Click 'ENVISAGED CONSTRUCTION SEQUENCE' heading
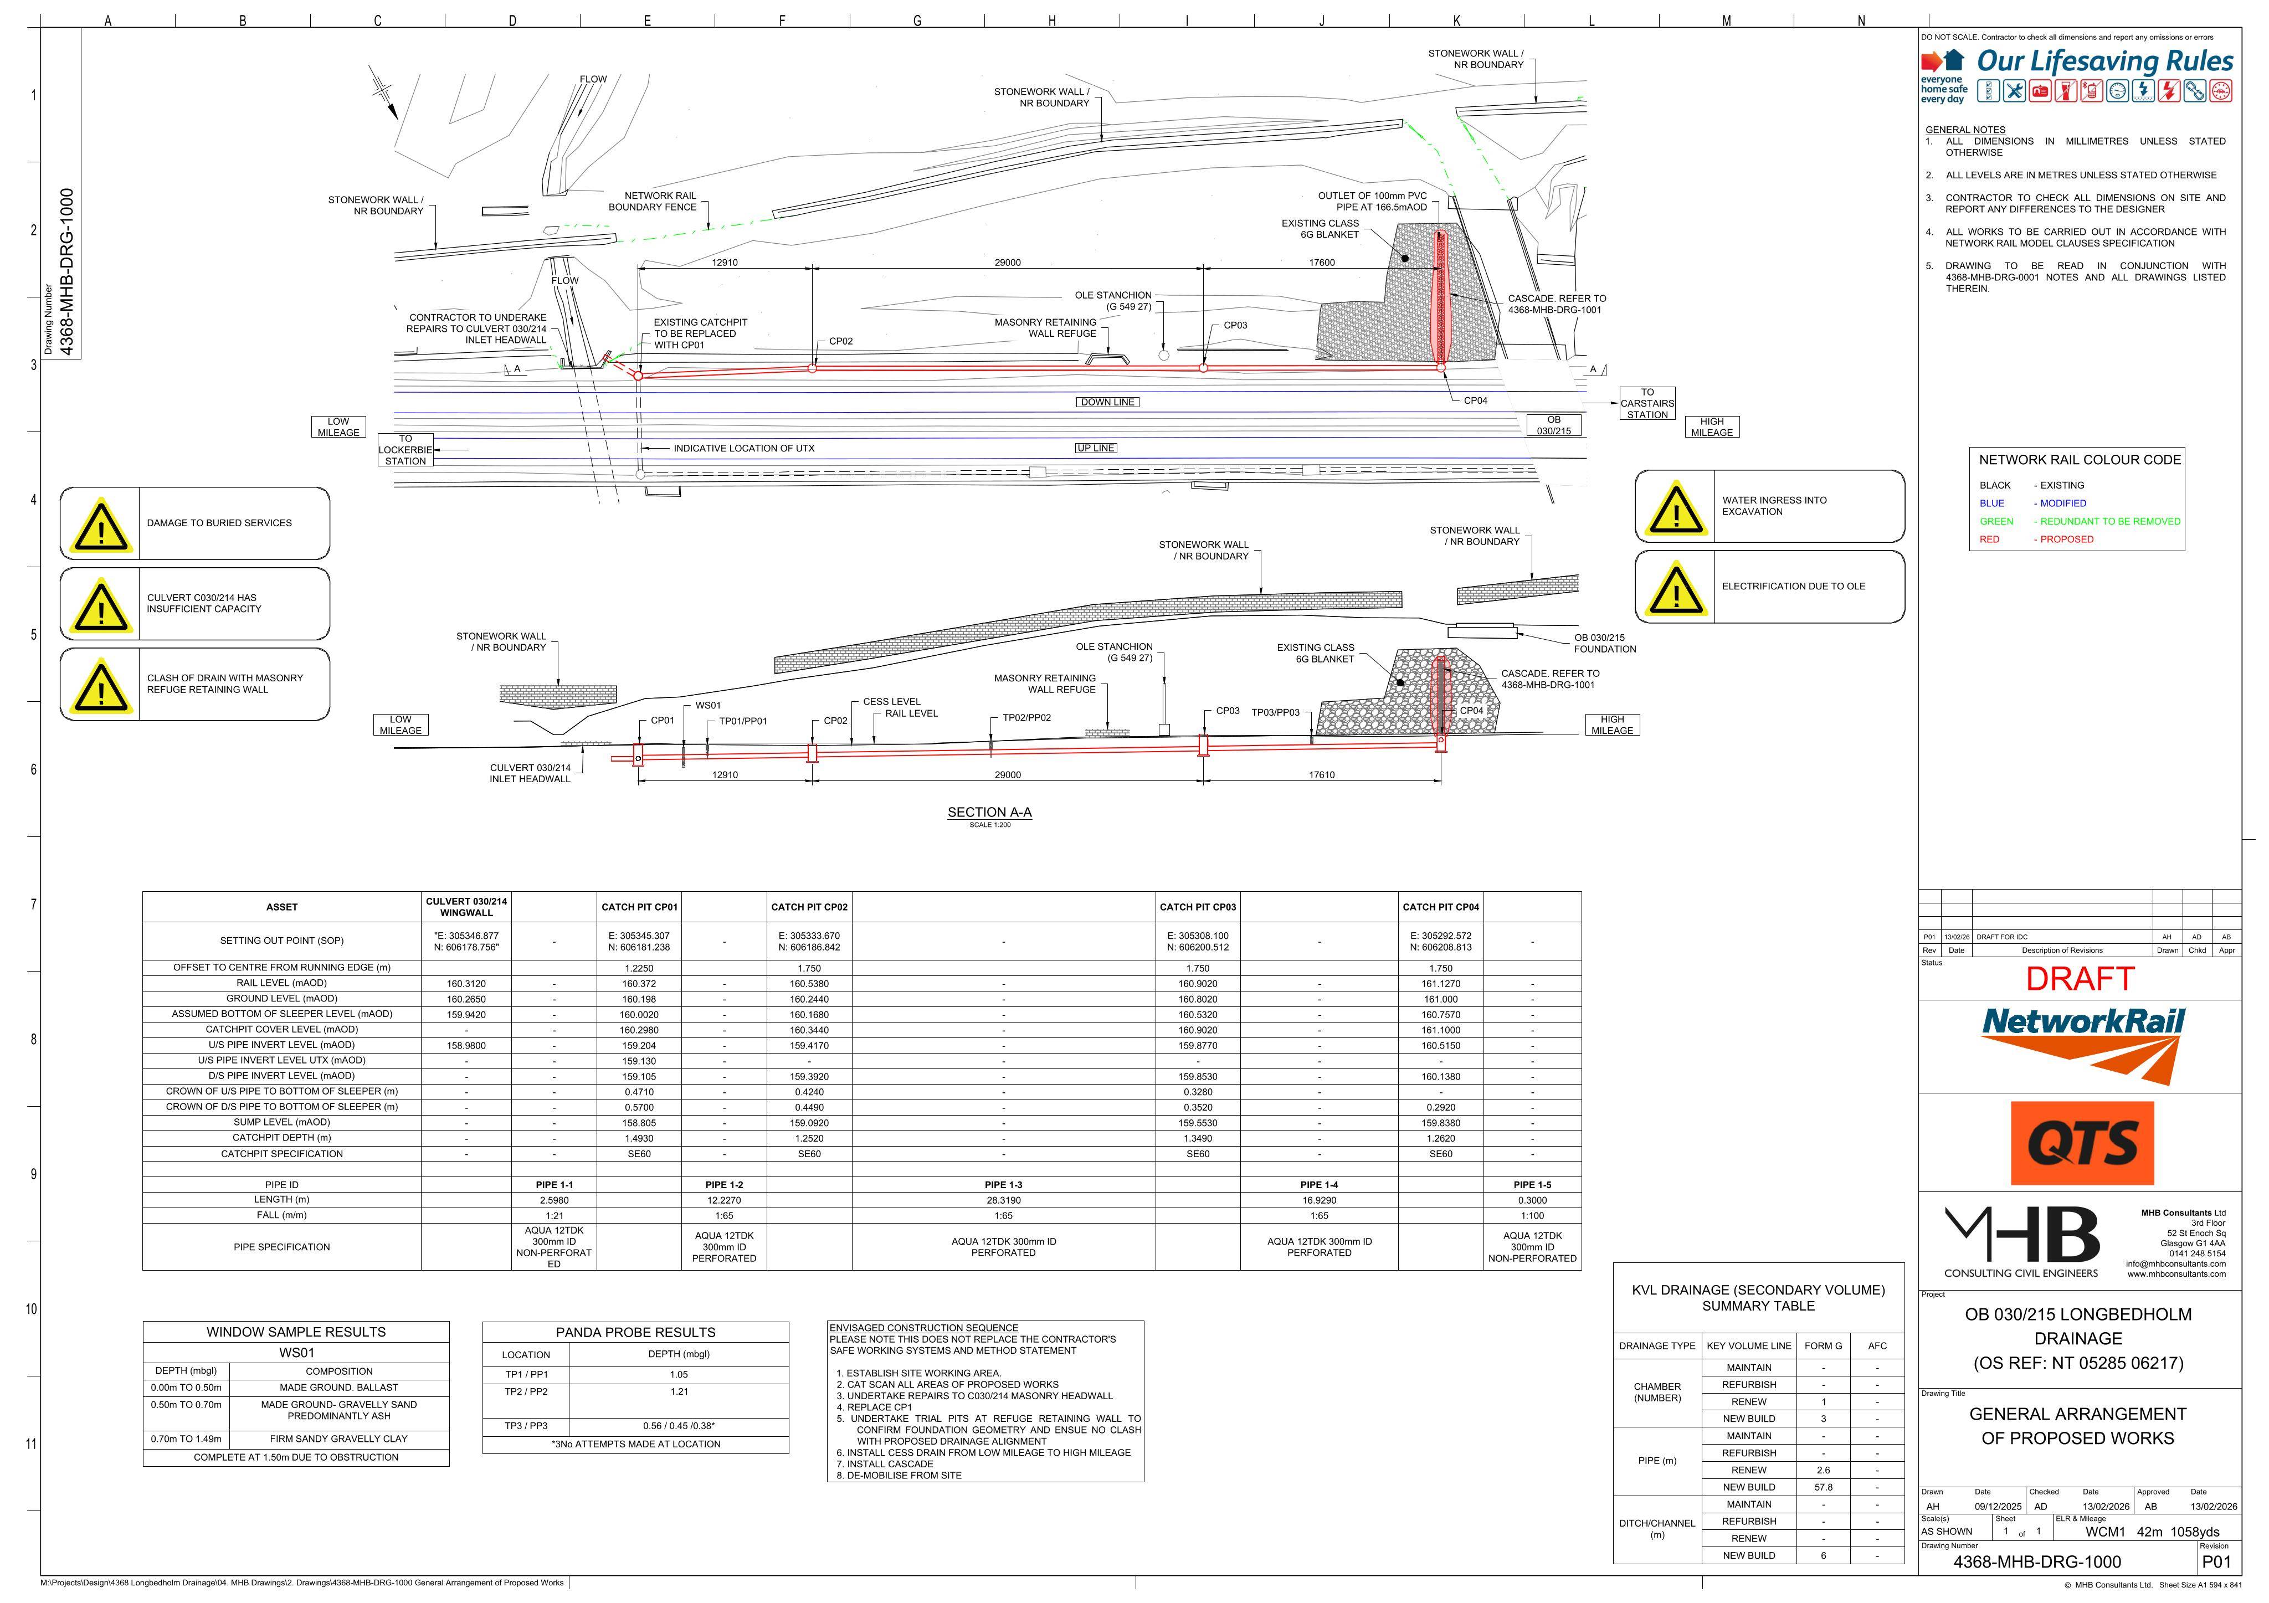2269x1603 pixels. [923, 1328]
